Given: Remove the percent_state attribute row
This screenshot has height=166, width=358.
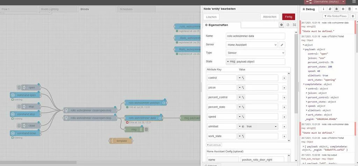Looking at the screenshot, I should coord(284,107).
